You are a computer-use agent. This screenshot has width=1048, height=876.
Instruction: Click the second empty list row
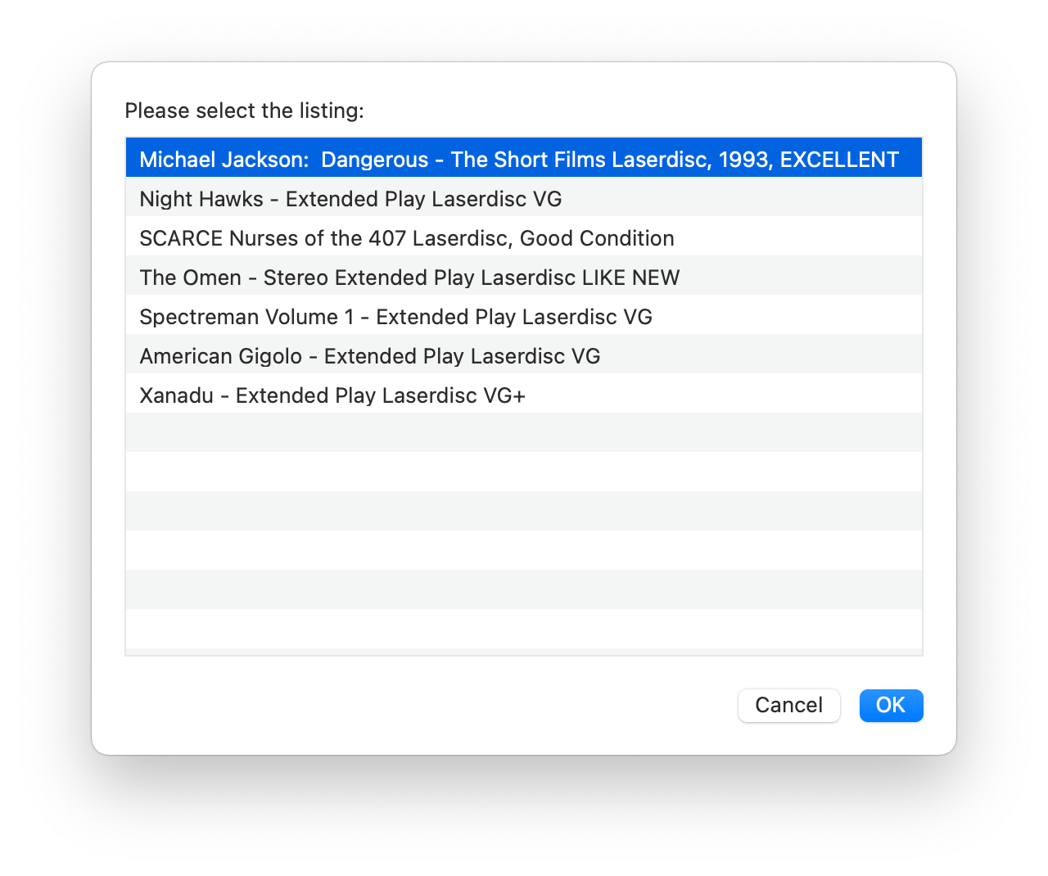pyautogui.click(x=524, y=472)
